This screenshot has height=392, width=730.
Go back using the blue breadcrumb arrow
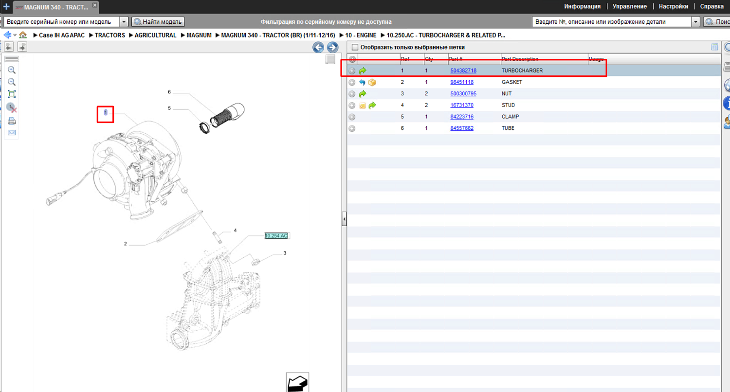coord(7,35)
